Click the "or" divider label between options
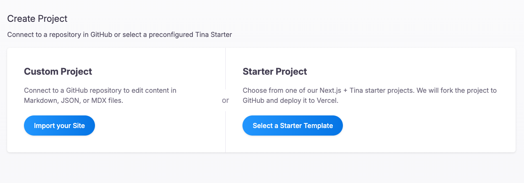 click(x=226, y=100)
